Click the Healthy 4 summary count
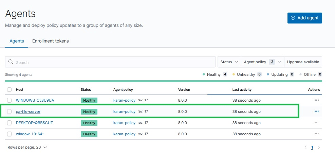The image size is (335, 154). (215, 74)
